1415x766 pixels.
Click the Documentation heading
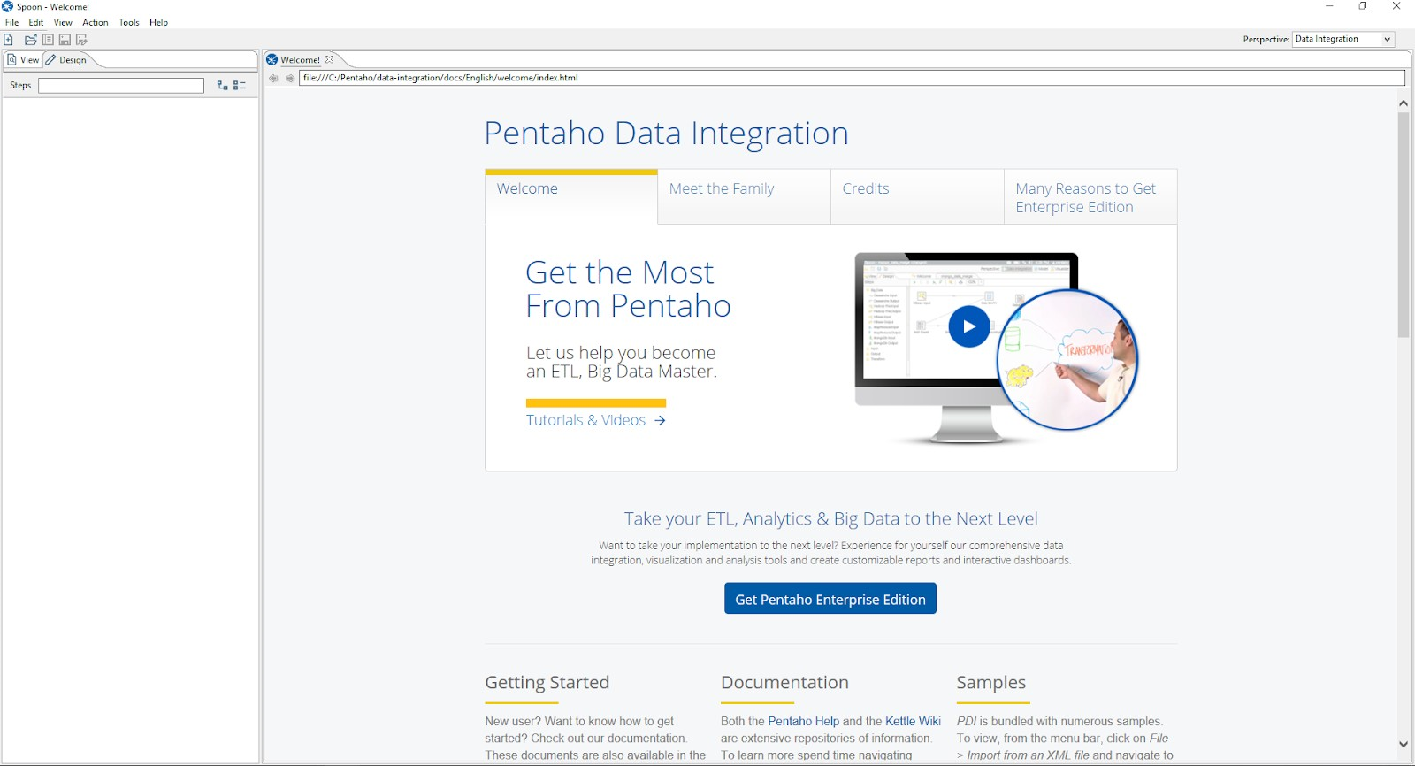(784, 683)
